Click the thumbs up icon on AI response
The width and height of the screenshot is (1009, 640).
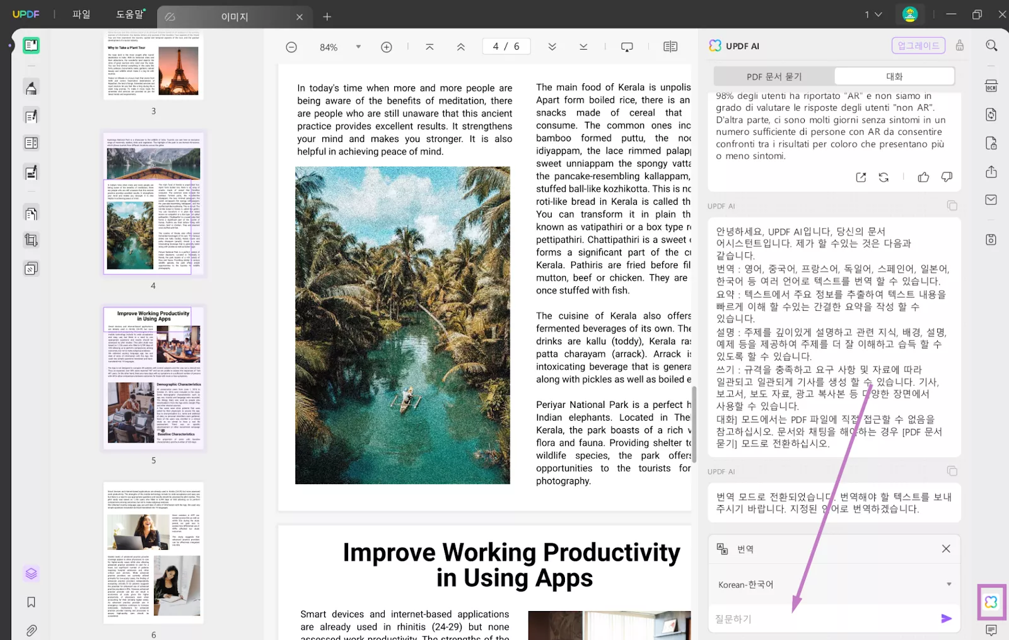click(x=923, y=177)
